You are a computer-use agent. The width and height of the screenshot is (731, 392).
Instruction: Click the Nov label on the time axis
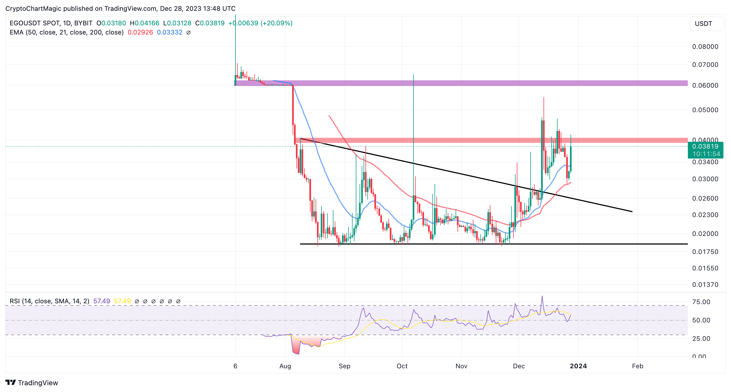pyautogui.click(x=462, y=366)
